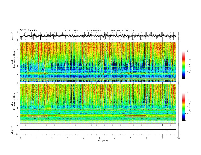This screenshot has width=201, height=155.
Task: Click the "ch.1(V)" waveform axis label
Action: (x=12, y=36)
